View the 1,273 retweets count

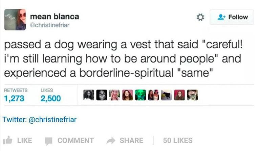(14, 98)
